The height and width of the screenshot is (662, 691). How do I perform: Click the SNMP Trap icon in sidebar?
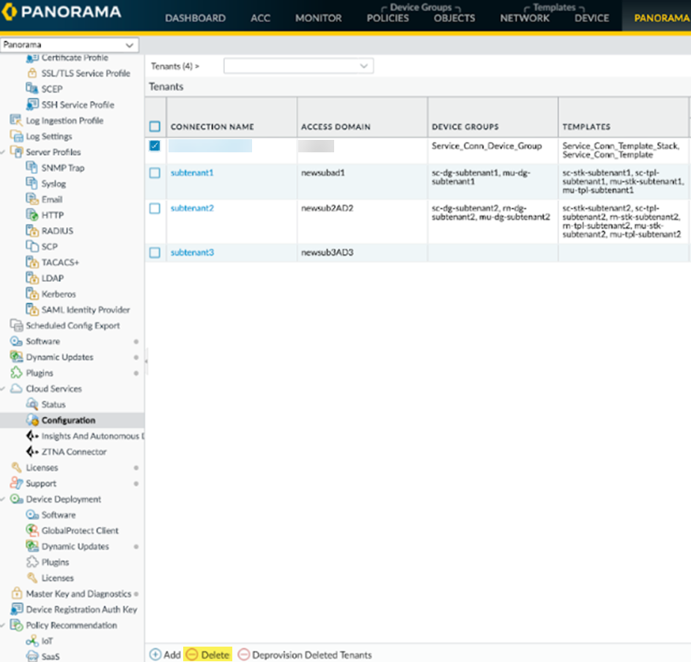32,168
